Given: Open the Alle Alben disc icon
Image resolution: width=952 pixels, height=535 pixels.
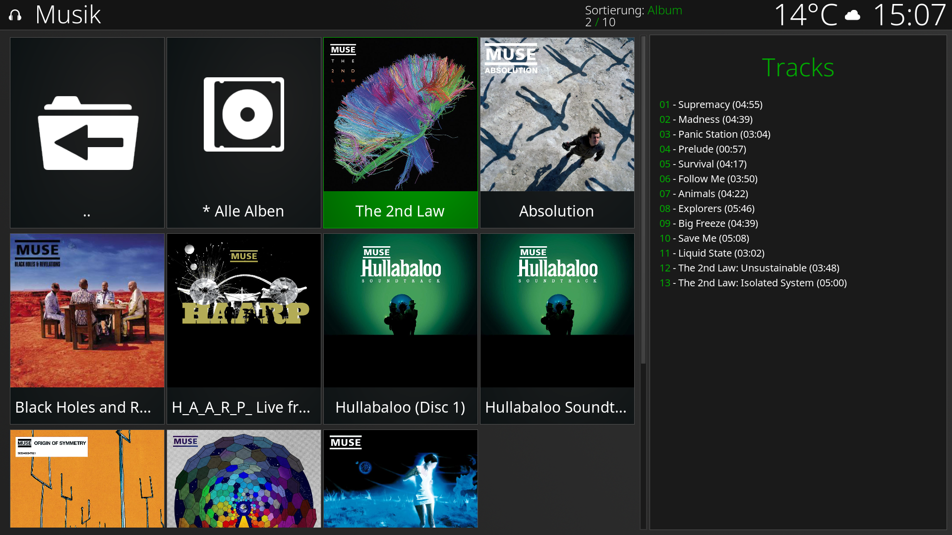Looking at the screenshot, I should pos(244,114).
